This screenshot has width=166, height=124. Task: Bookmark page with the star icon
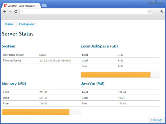click(x=149, y=12)
